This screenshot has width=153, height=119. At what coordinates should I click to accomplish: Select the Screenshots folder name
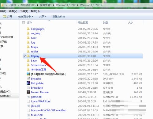coord(38,65)
